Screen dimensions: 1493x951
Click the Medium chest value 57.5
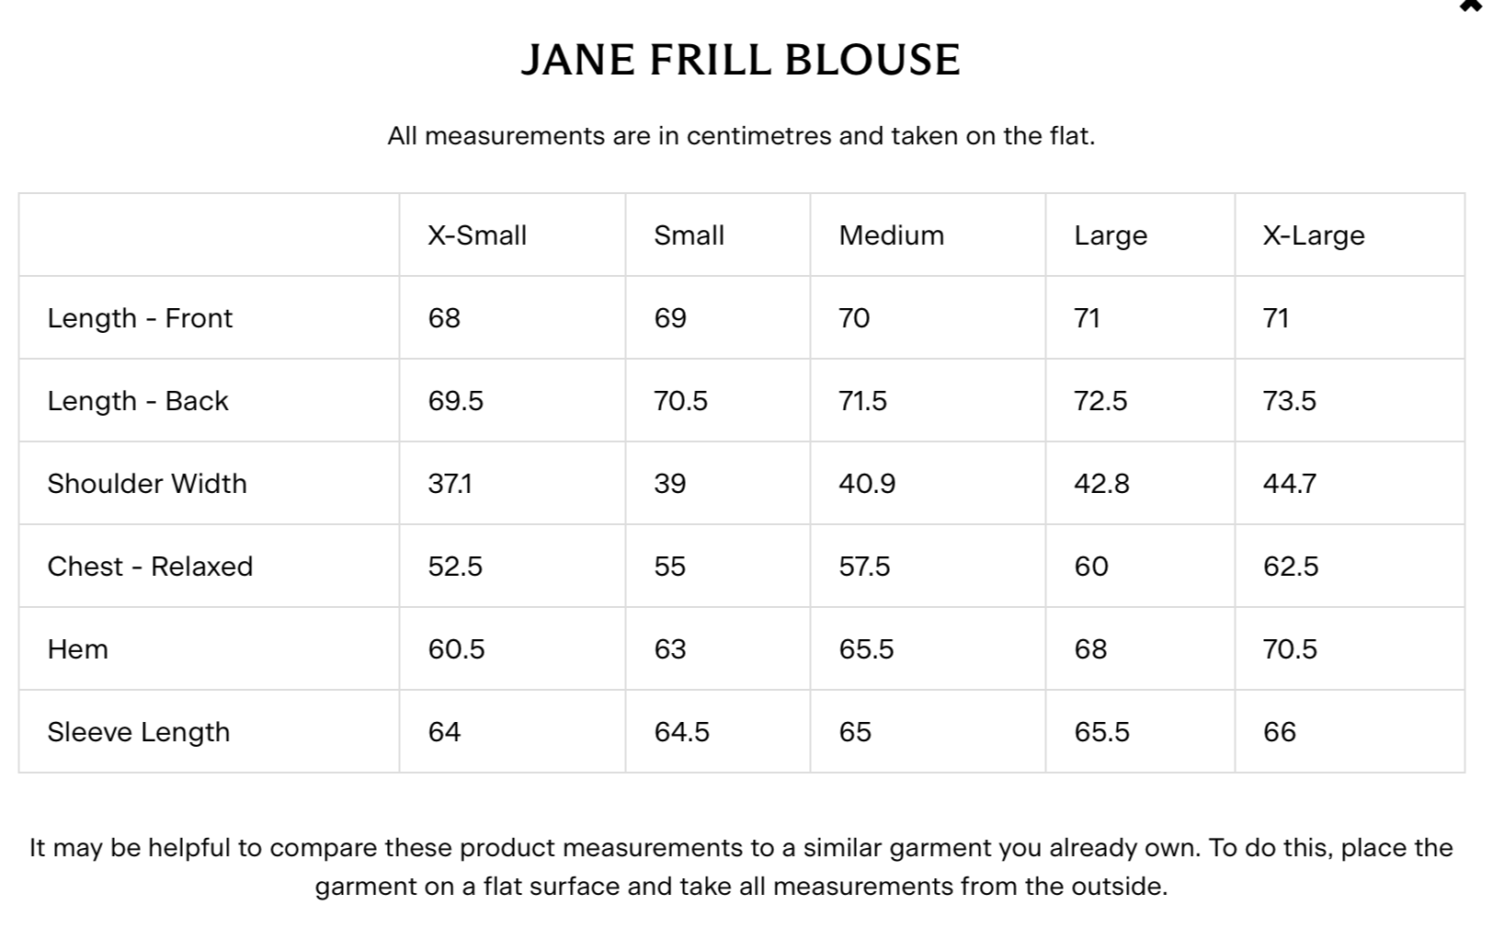(x=864, y=567)
